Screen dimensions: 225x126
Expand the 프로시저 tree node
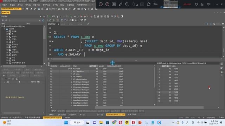pyautogui.click(x=7, y=44)
